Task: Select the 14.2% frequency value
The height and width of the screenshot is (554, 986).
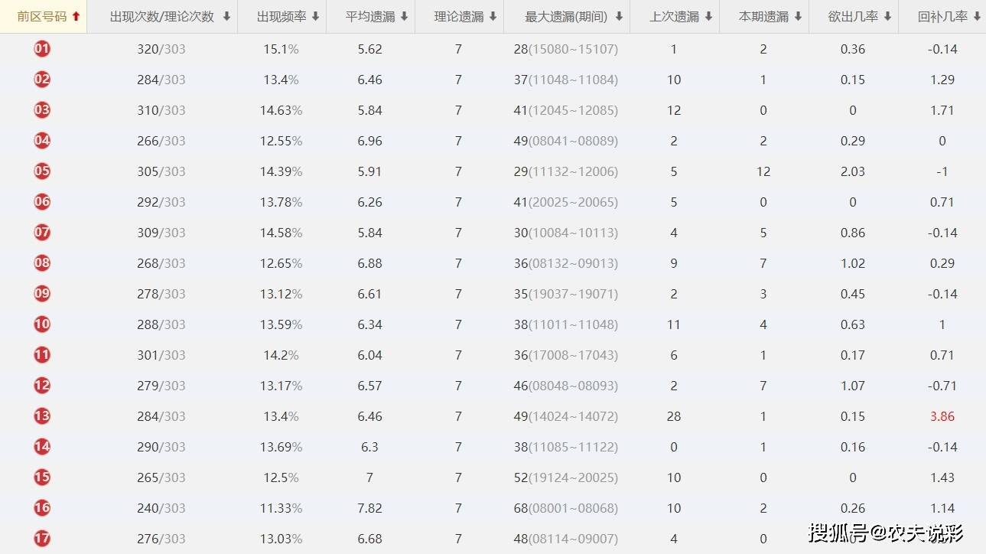Action: [281, 355]
